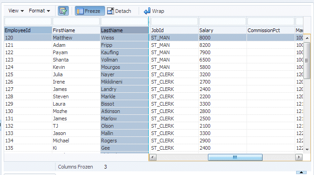Screen dimensions: 314x175
Task: Select the CommissionPct column header
Action: click(x=271, y=30)
